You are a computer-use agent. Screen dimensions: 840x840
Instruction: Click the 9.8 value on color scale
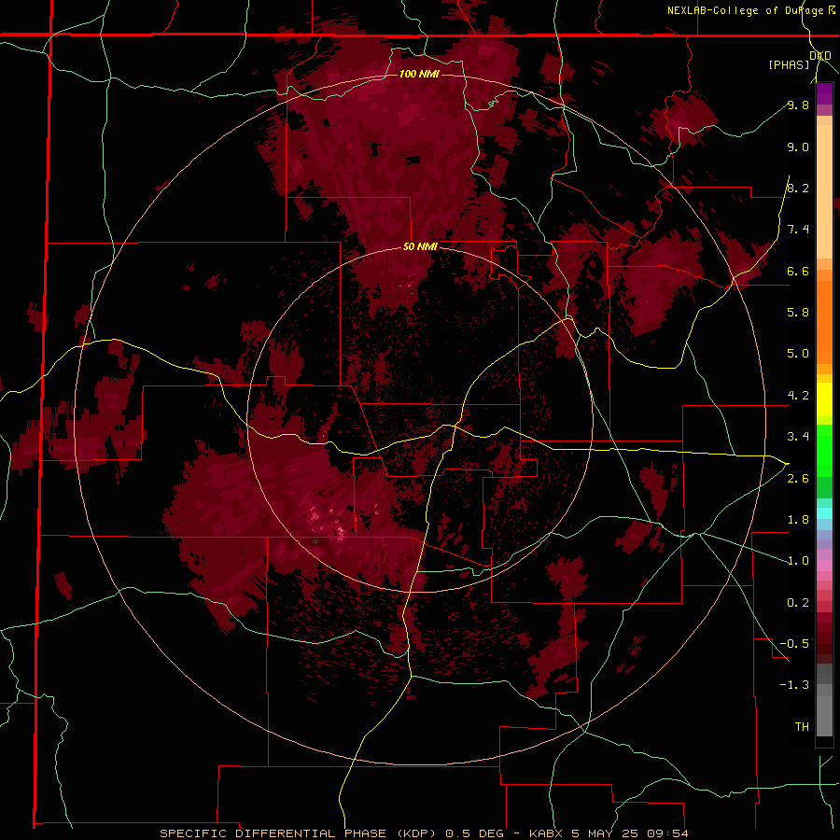798,105
